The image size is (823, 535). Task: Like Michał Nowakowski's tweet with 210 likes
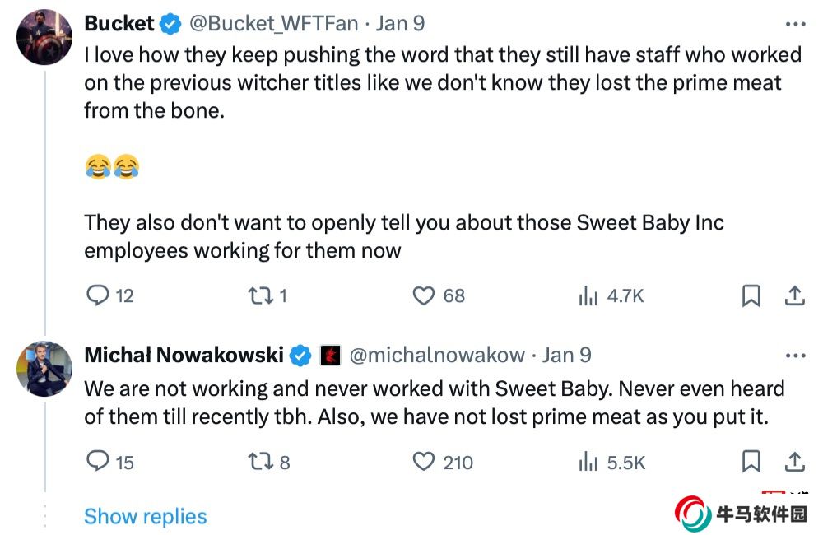[x=423, y=462]
